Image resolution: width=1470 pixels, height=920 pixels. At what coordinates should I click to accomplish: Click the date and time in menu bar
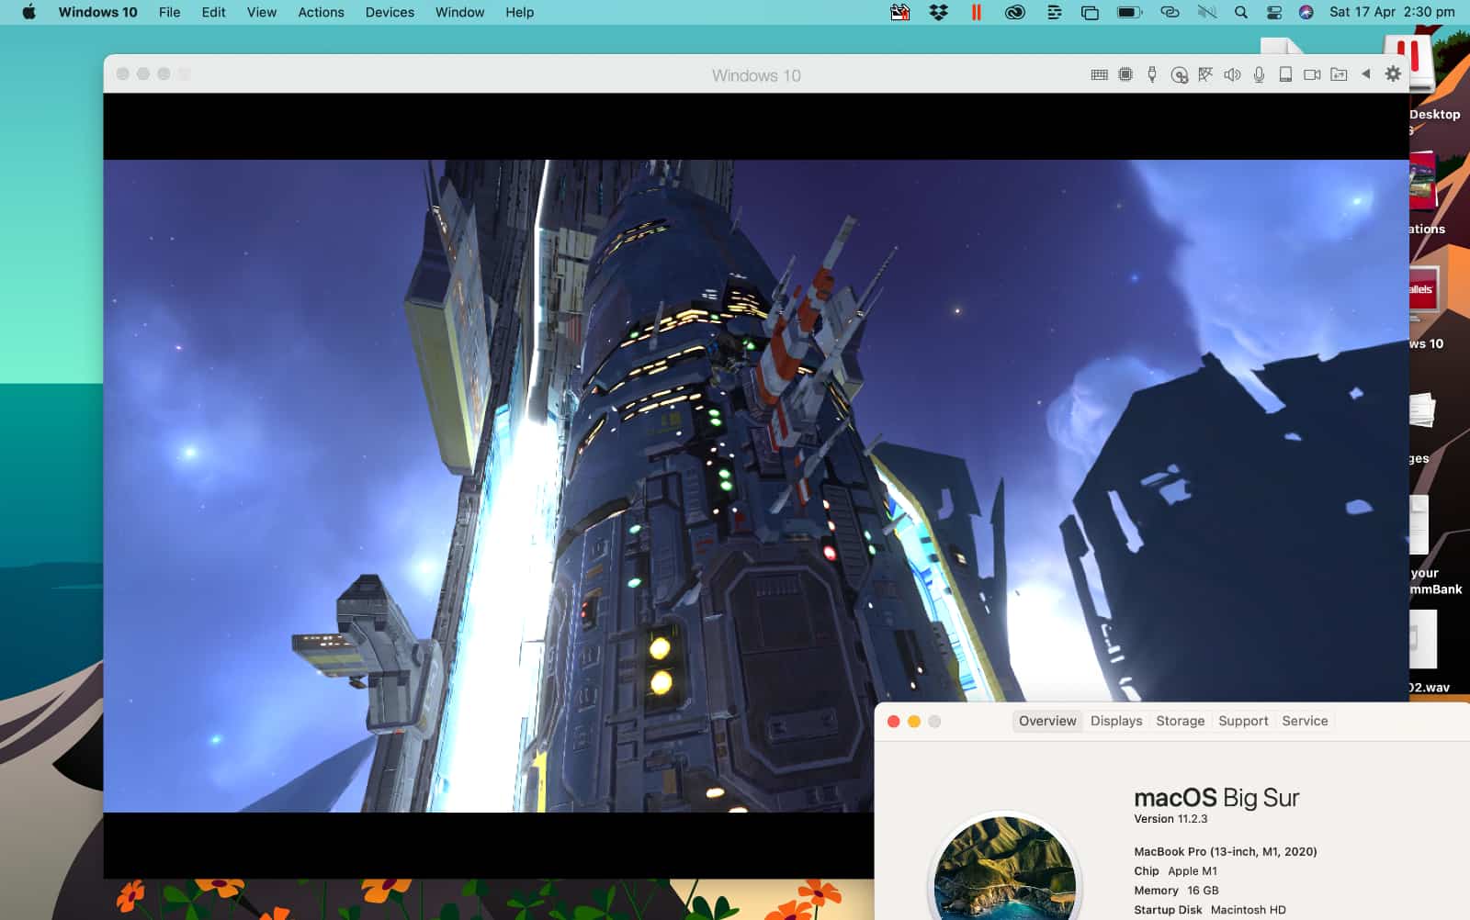tap(1392, 12)
